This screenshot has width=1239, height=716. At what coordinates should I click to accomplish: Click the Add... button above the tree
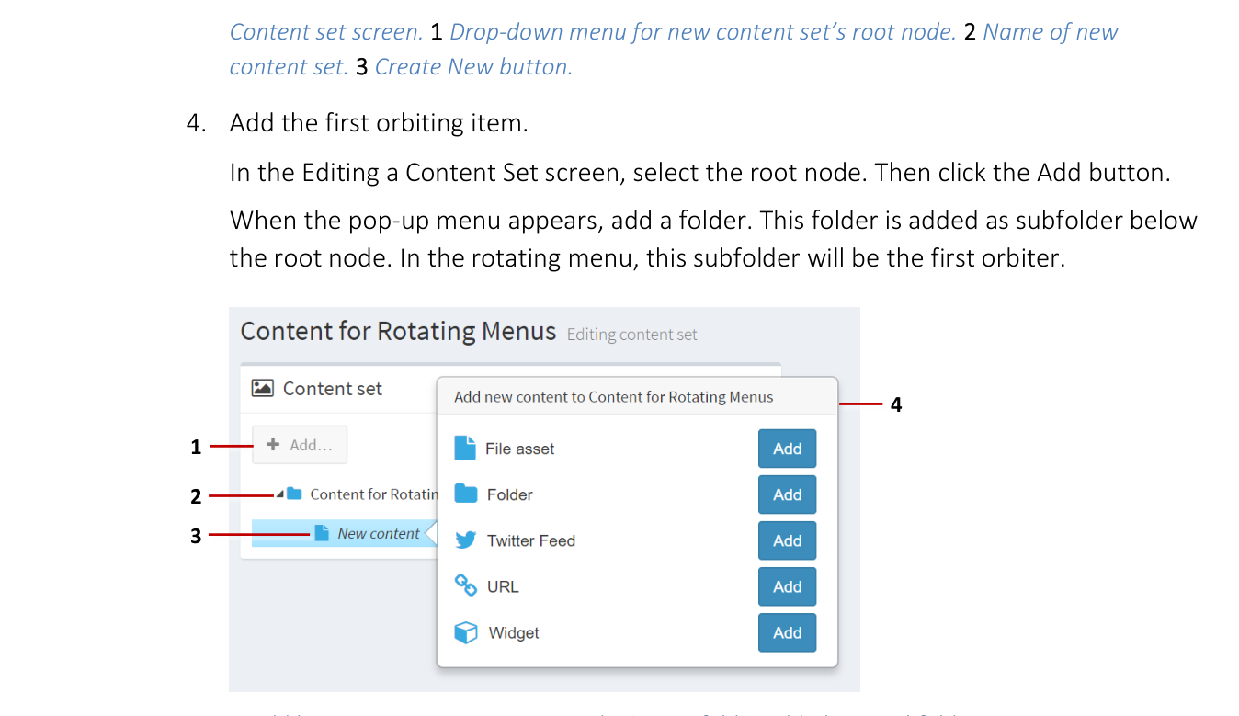[x=300, y=444]
